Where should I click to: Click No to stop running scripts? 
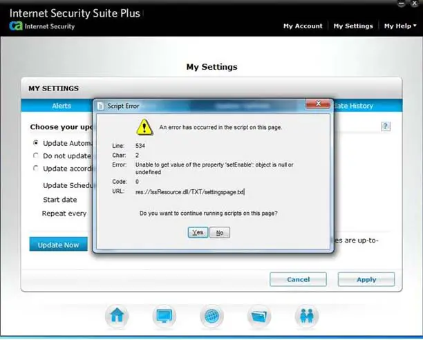point(220,232)
